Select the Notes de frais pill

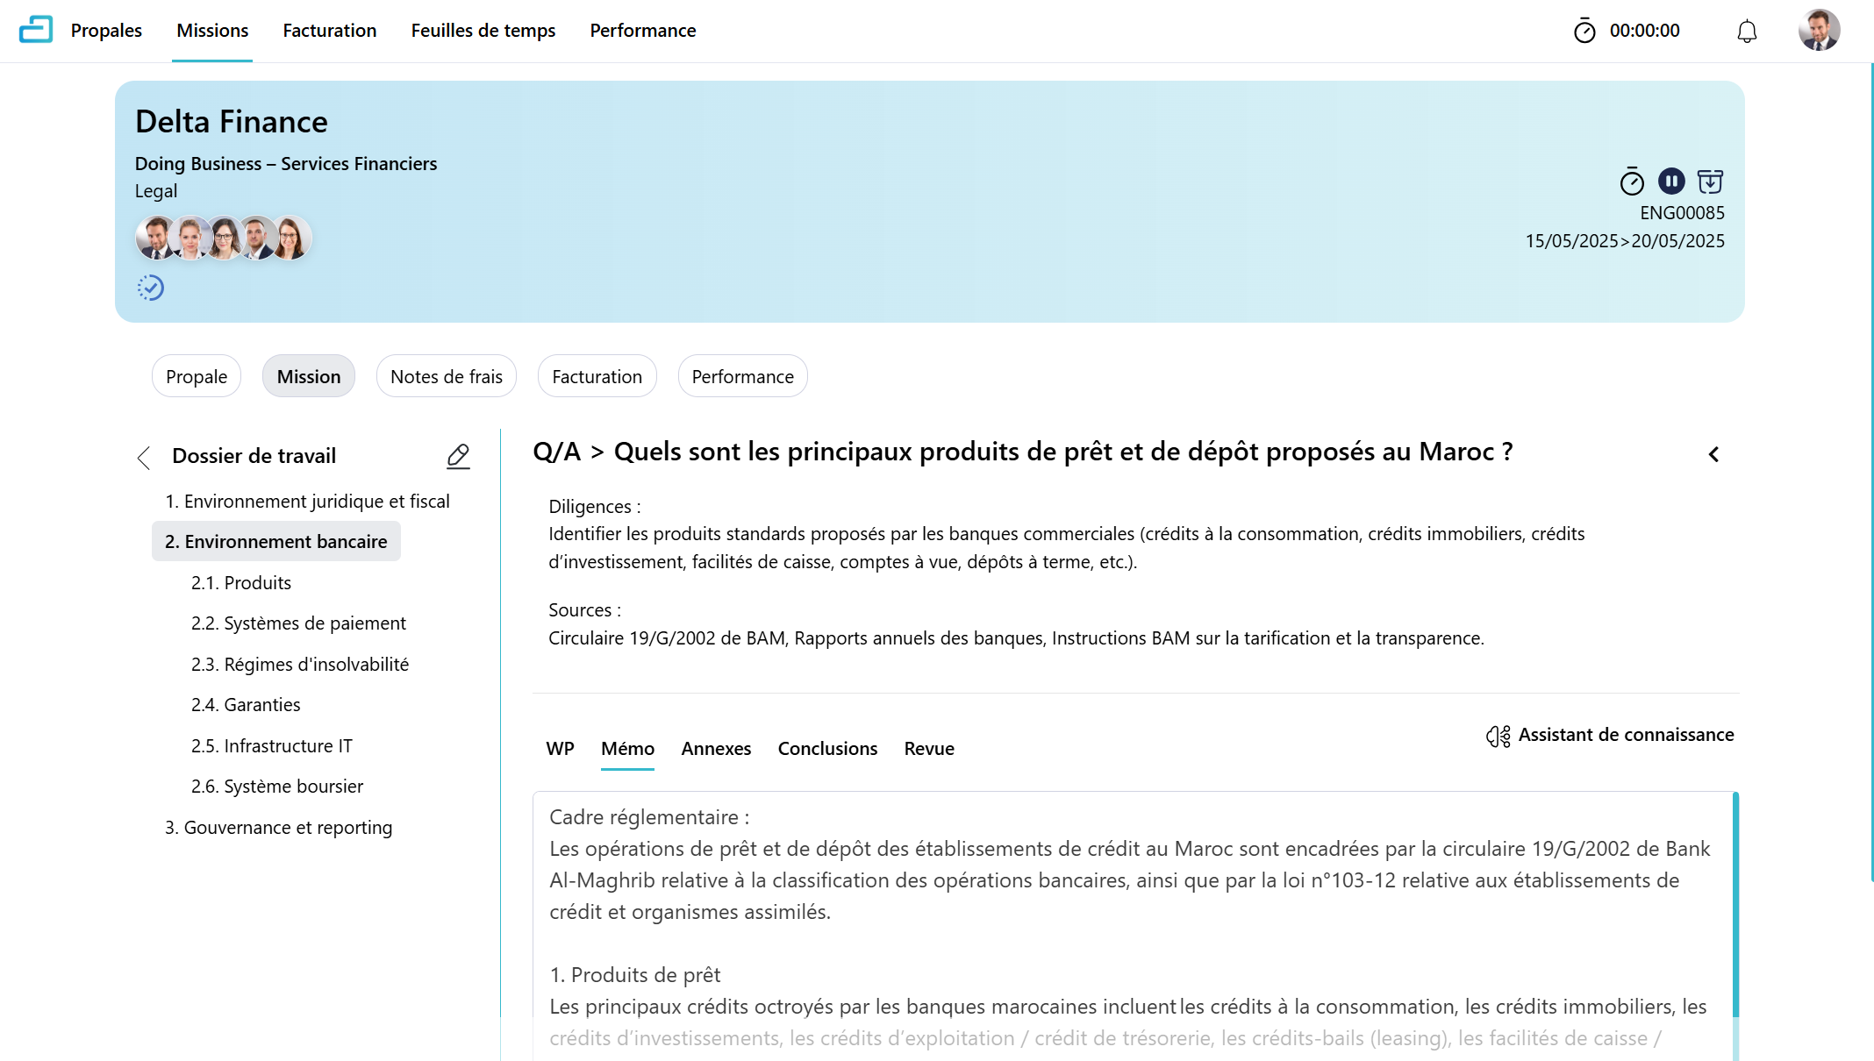click(446, 377)
